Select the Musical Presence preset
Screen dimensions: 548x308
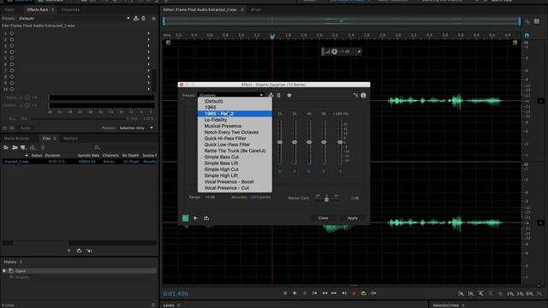point(223,126)
